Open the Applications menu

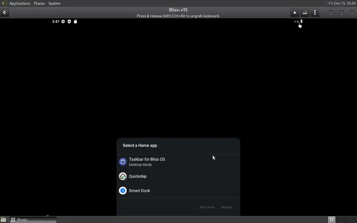20,3
